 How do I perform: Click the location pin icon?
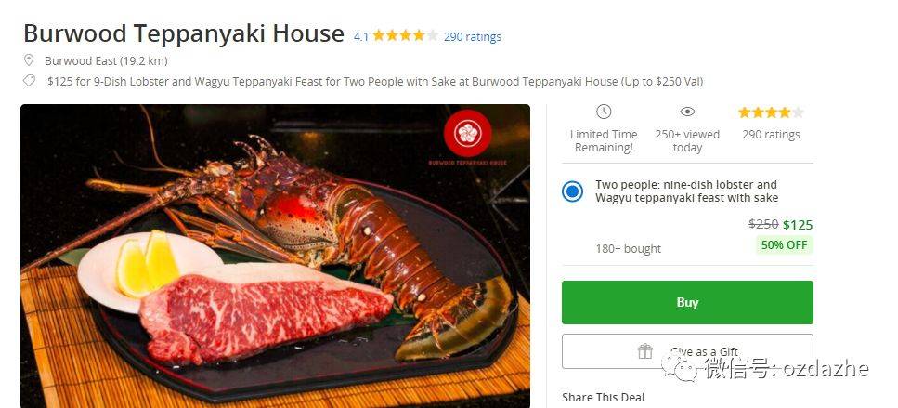pyautogui.click(x=29, y=60)
